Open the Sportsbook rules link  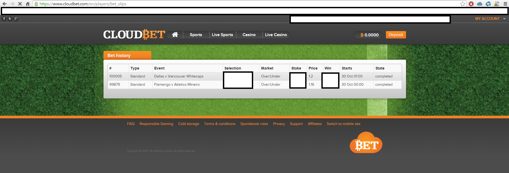(254, 124)
